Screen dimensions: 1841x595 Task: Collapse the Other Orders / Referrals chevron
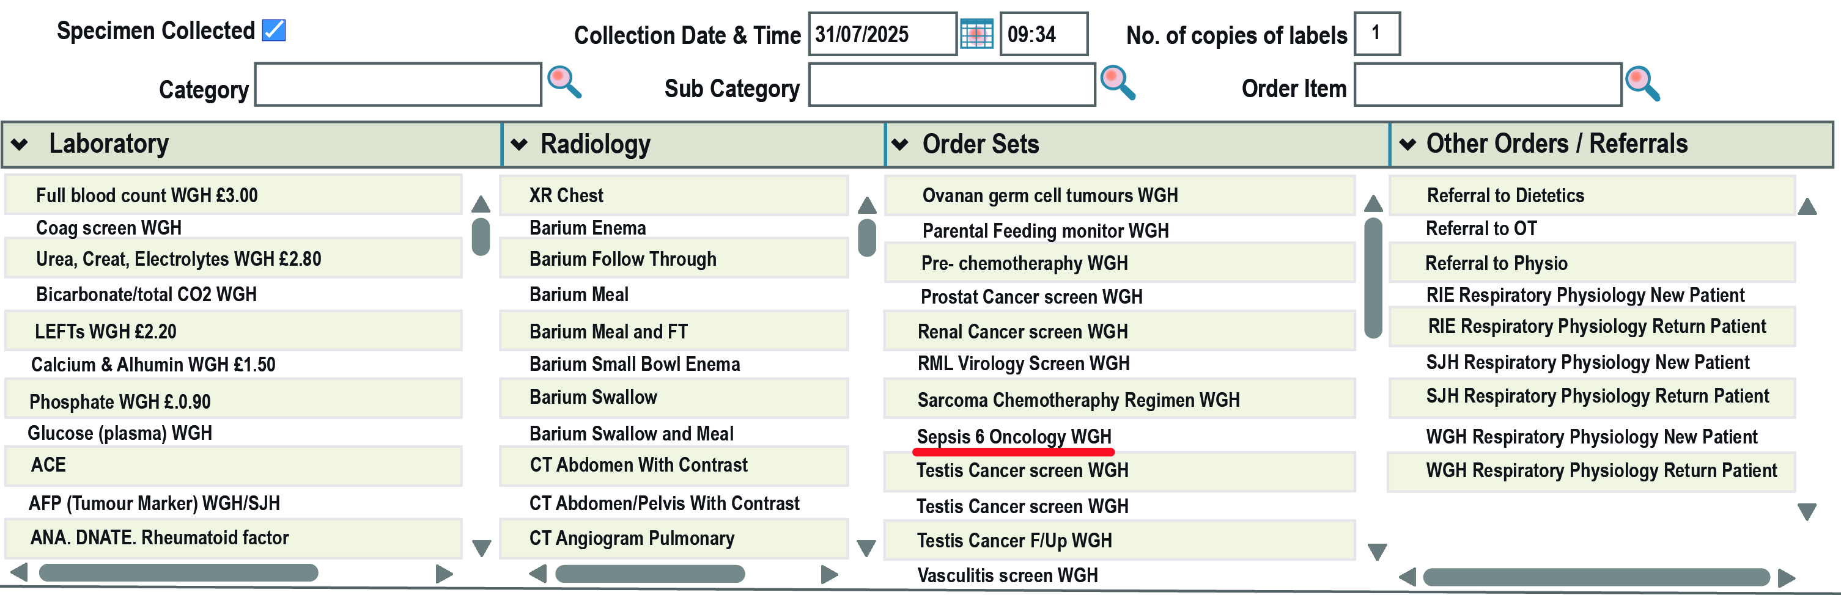pos(1408,144)
